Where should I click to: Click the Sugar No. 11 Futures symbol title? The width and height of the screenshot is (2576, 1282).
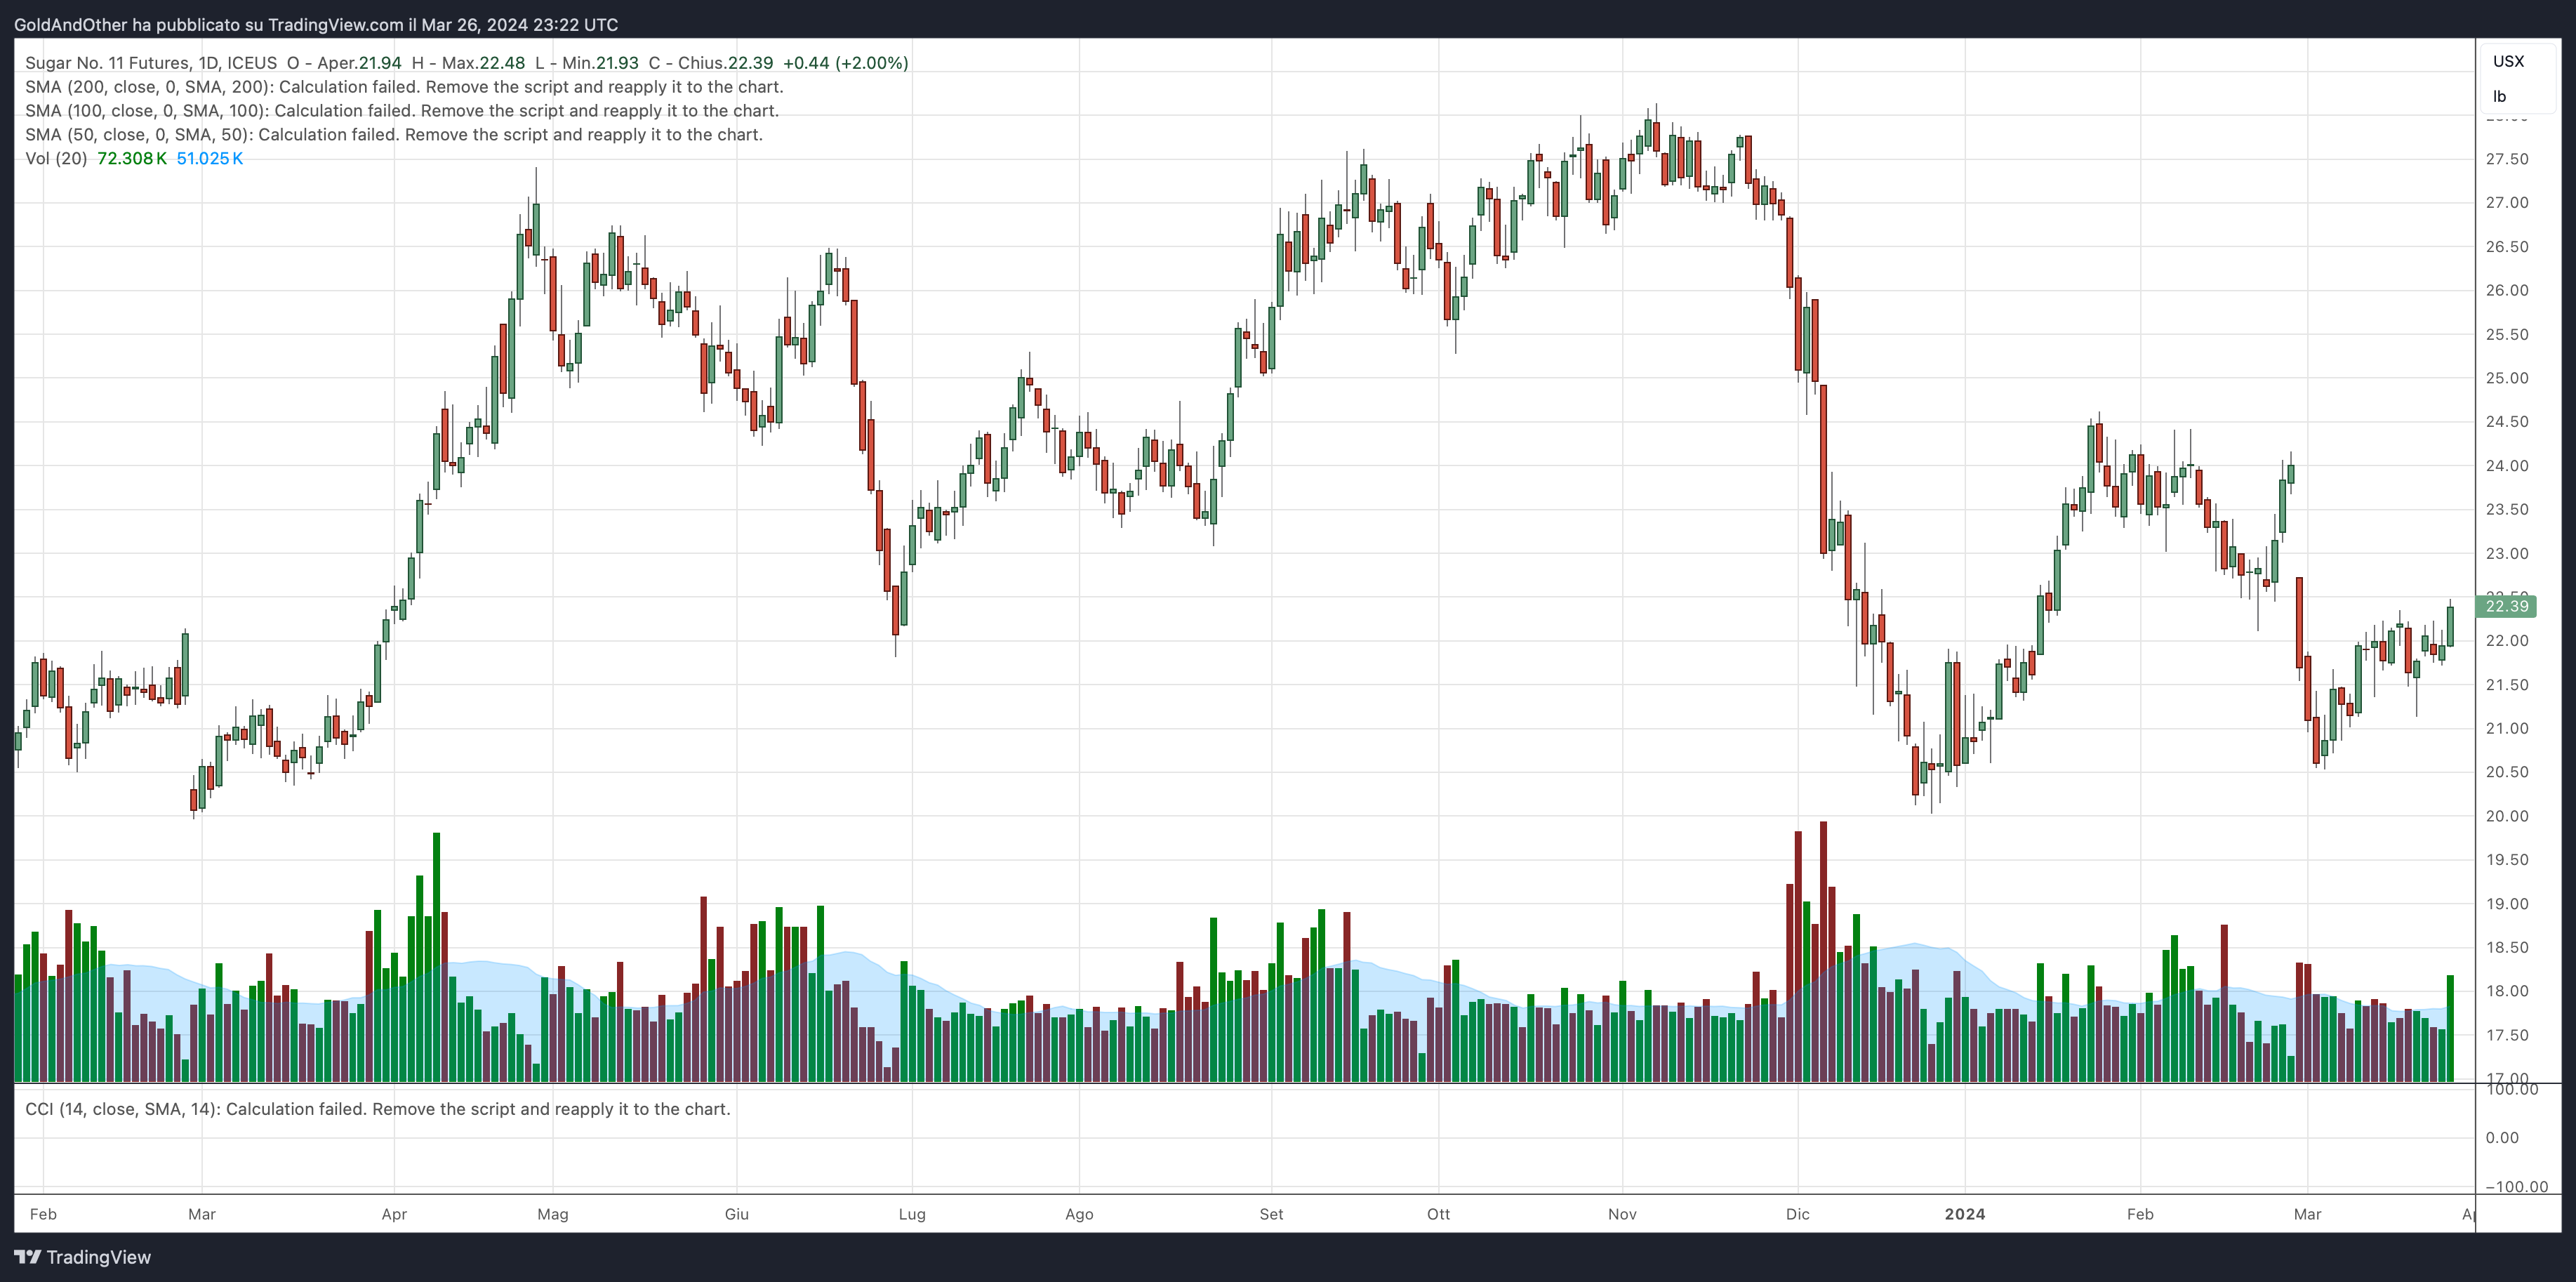pos(151,63)
